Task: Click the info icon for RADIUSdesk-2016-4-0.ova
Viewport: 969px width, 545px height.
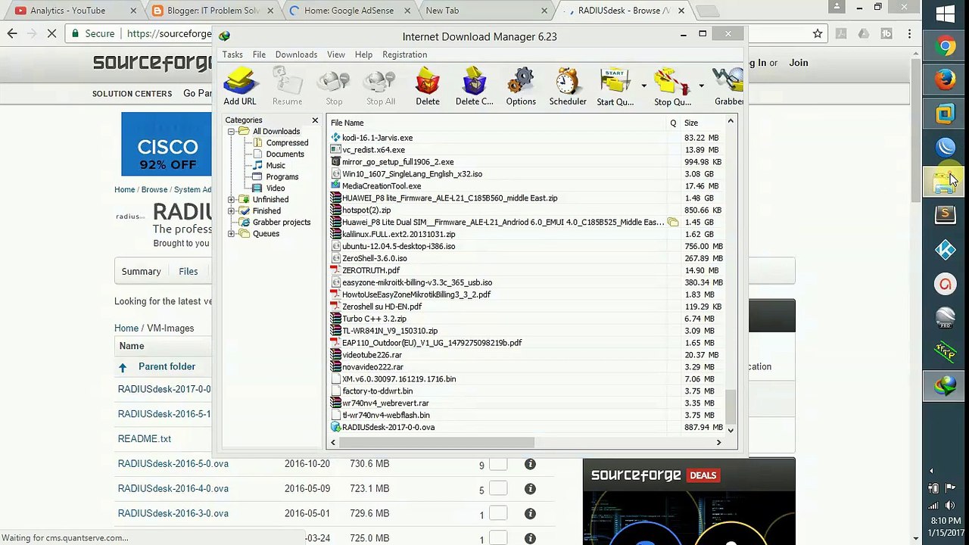Action: [530, 489]
